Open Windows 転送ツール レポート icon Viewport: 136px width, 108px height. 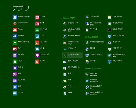87,93
